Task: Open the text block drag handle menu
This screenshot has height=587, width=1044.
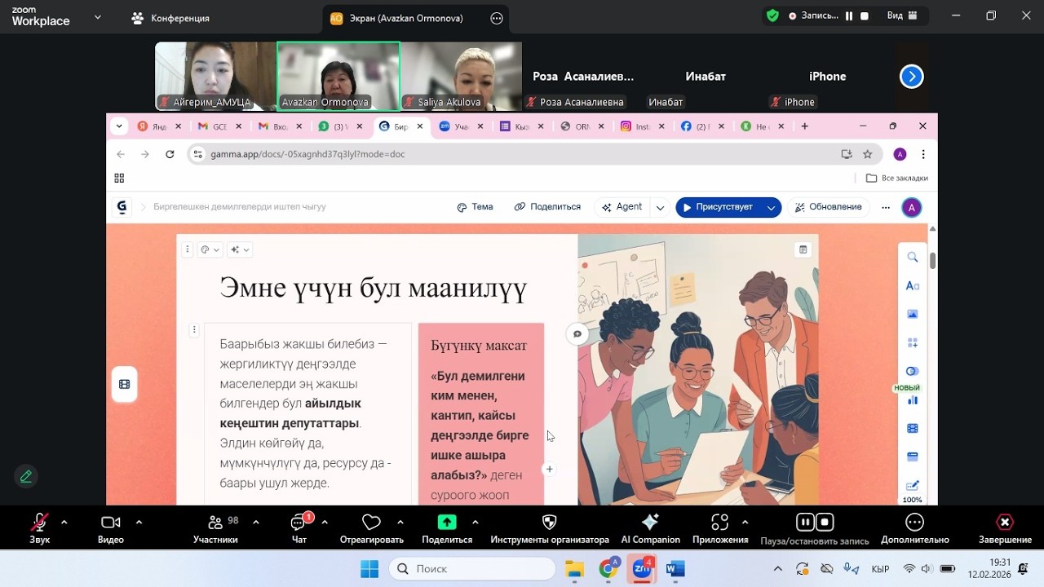Action: point(193,329)
